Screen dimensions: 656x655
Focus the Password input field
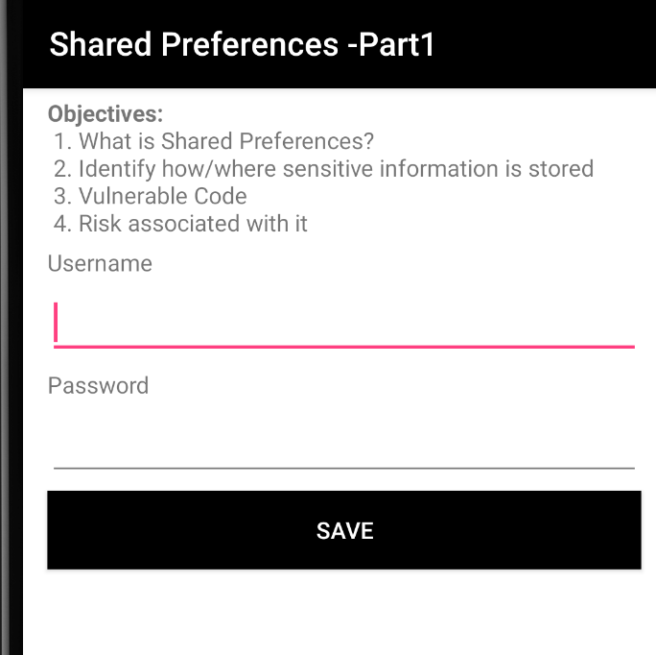coord(344,444)
